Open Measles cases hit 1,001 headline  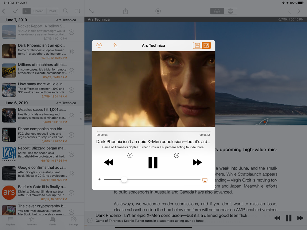tap(42, 109)
